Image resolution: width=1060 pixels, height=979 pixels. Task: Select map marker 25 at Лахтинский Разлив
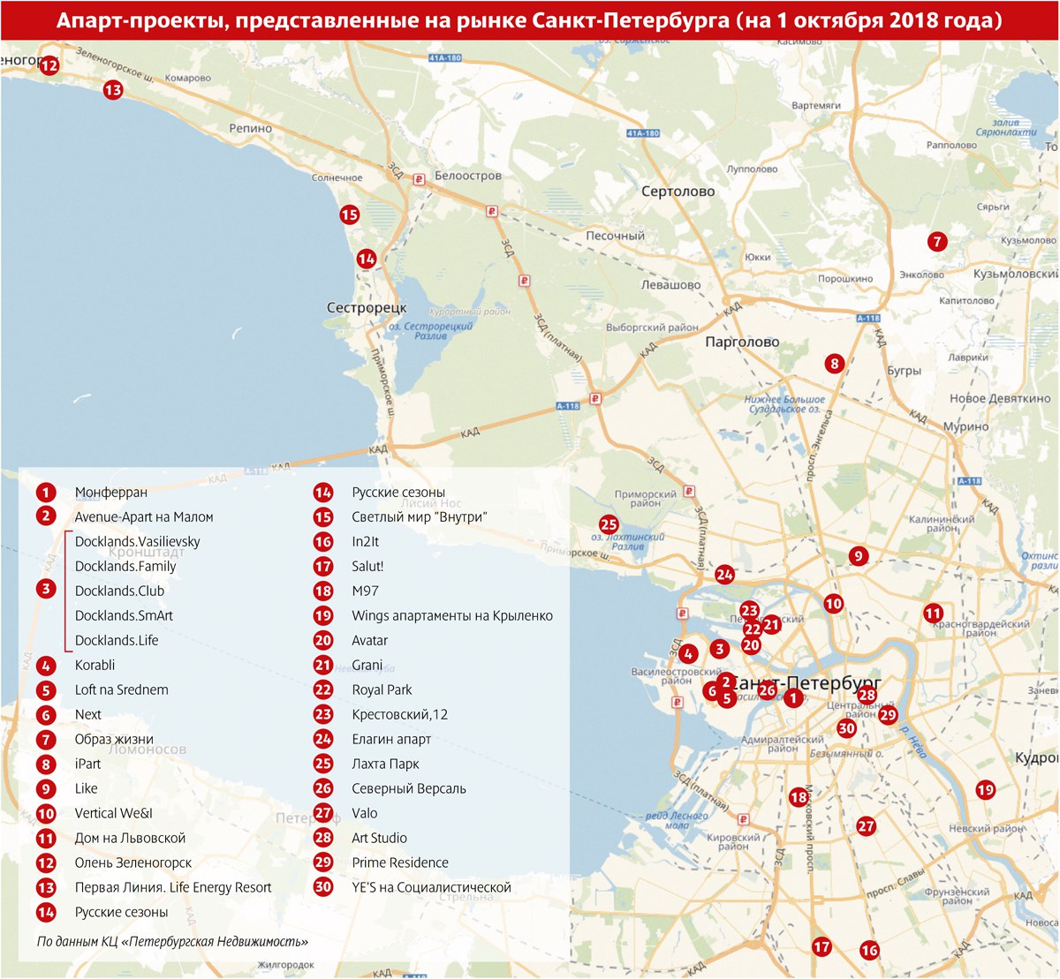(608, 524)
